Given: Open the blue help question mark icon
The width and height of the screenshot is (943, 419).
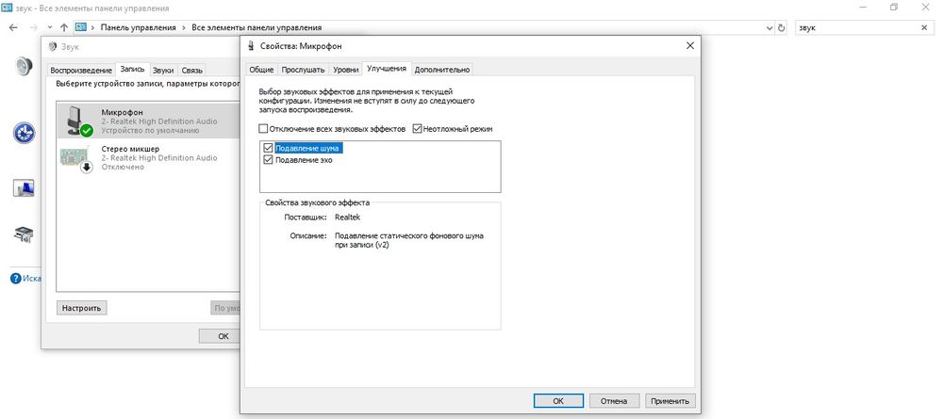Looking at the screenshot, I should (x=16, y=279).
